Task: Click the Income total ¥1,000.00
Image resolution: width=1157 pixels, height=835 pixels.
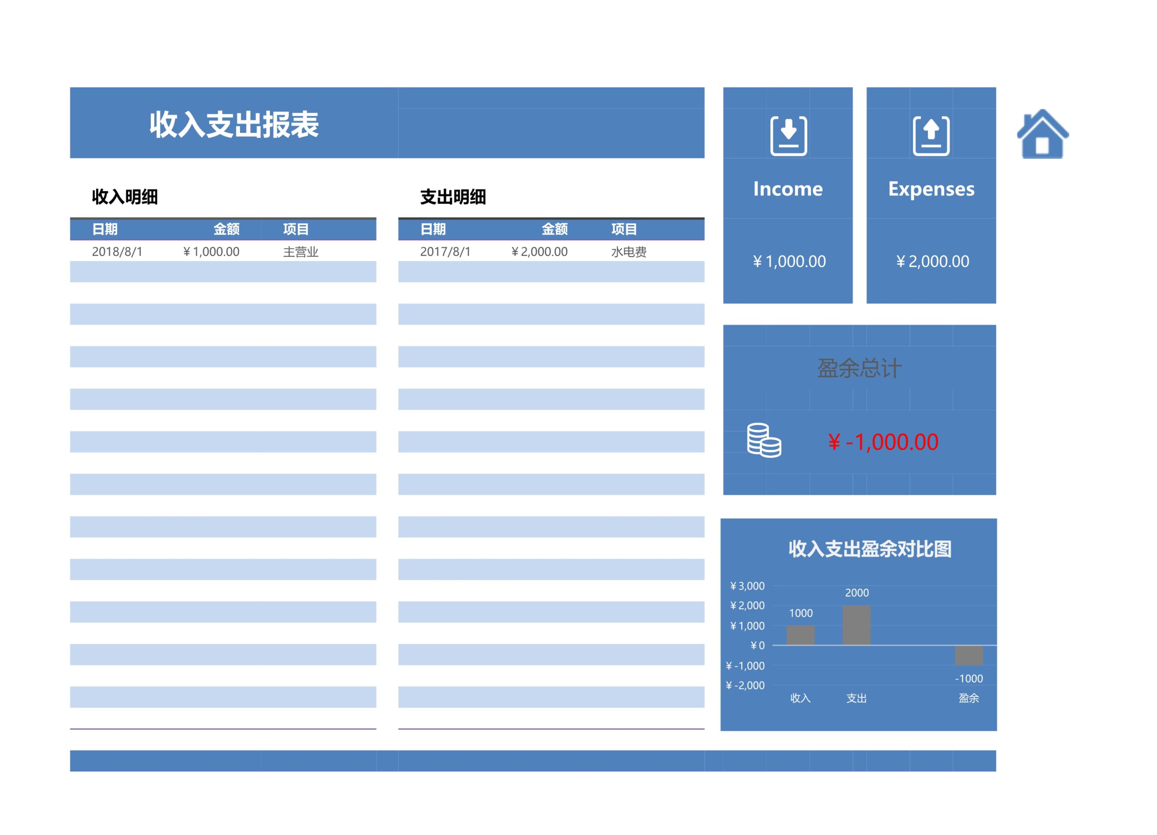Action: tap(789, 262)
